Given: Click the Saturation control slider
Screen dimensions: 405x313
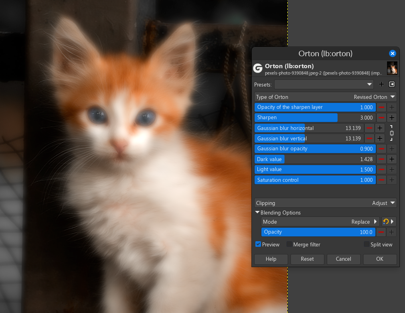Looking at the screenshot, I should click(315, 180).
